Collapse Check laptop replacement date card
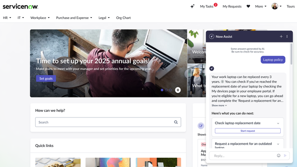297x167 pixels. click(x=278, y=123)
